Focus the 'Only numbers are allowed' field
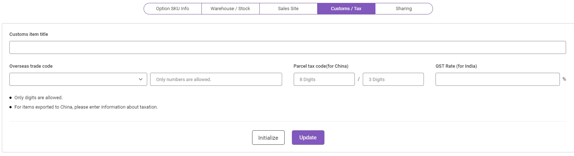Screen dimensions: 574x156 (216, 79)
